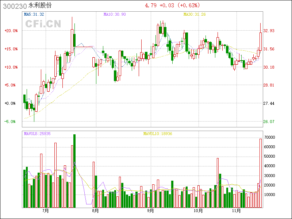The height and width of the screenshot is (219, 292).
Task: Click the tall red volume bar at far right
Action: pos(261,173)
